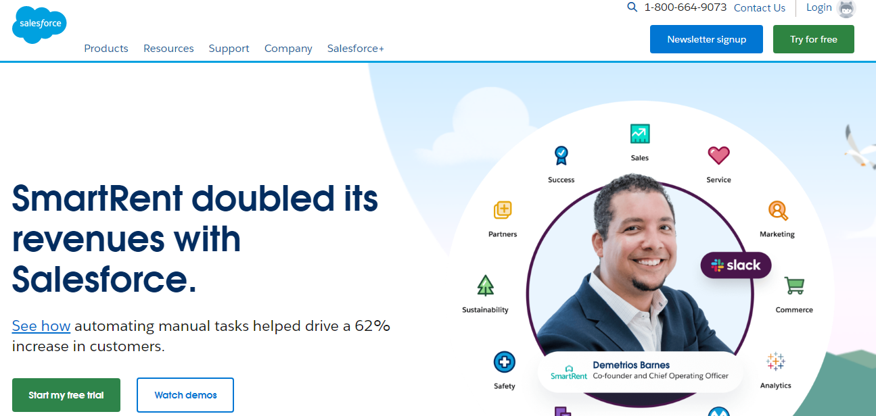Click the 1-800-664-9073 phone number
The image size is (876, 416).
pyautogui.click(x=685, y=7)
